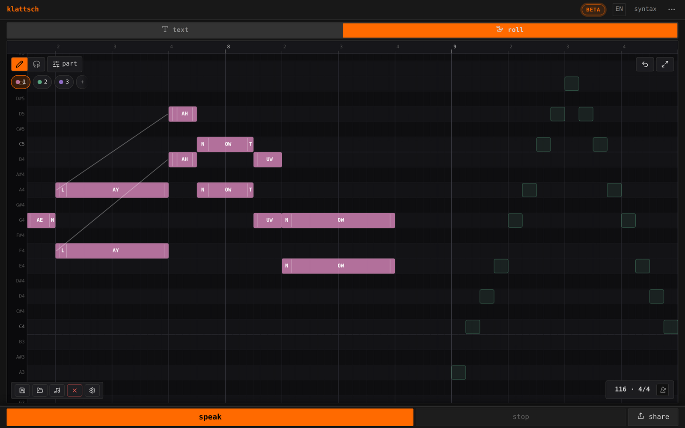Click the speak button
685x428 pixels.
pos(210,417)
